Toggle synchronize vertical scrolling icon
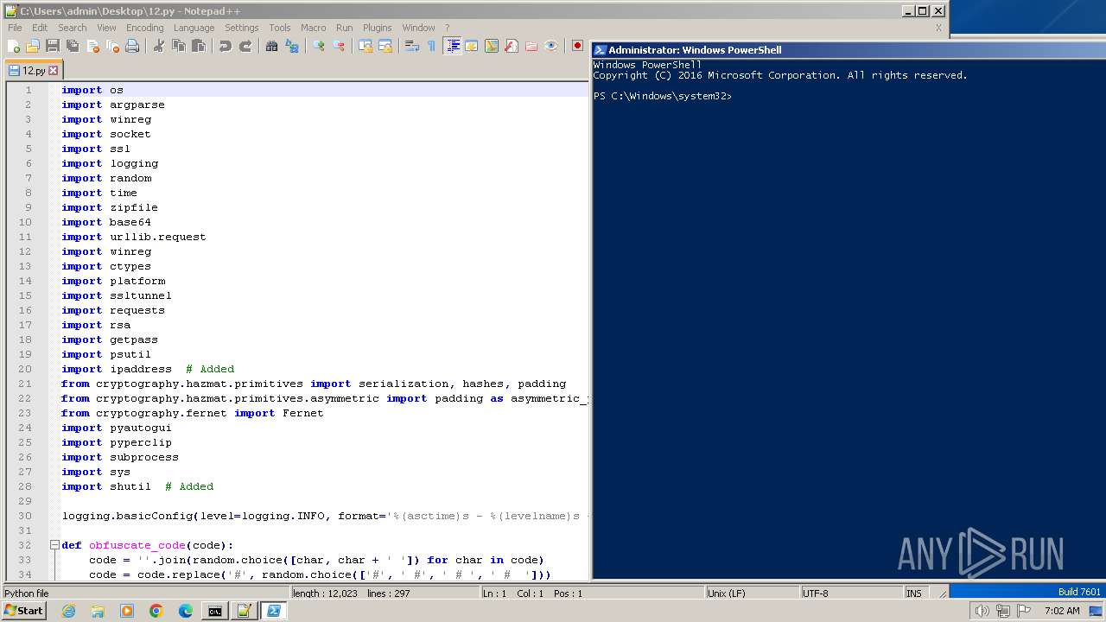Image resolution: width=1106 pixels, height=622 pixels. [365, 46]
